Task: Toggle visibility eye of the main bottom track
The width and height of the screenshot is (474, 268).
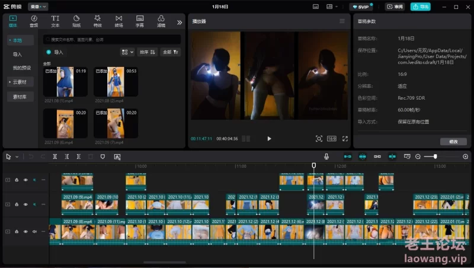Action: 25,231
